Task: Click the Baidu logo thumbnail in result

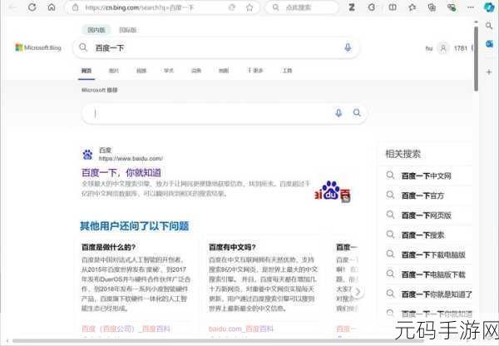Action: (333, 191)
